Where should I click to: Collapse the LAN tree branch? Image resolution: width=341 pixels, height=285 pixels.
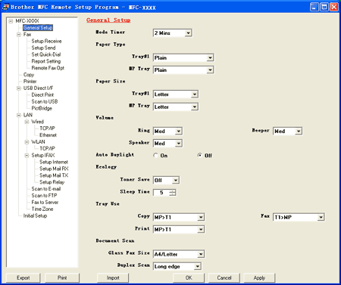18,115
